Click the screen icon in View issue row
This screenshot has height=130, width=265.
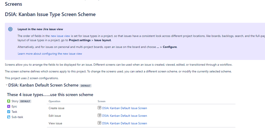click(99, 123)
